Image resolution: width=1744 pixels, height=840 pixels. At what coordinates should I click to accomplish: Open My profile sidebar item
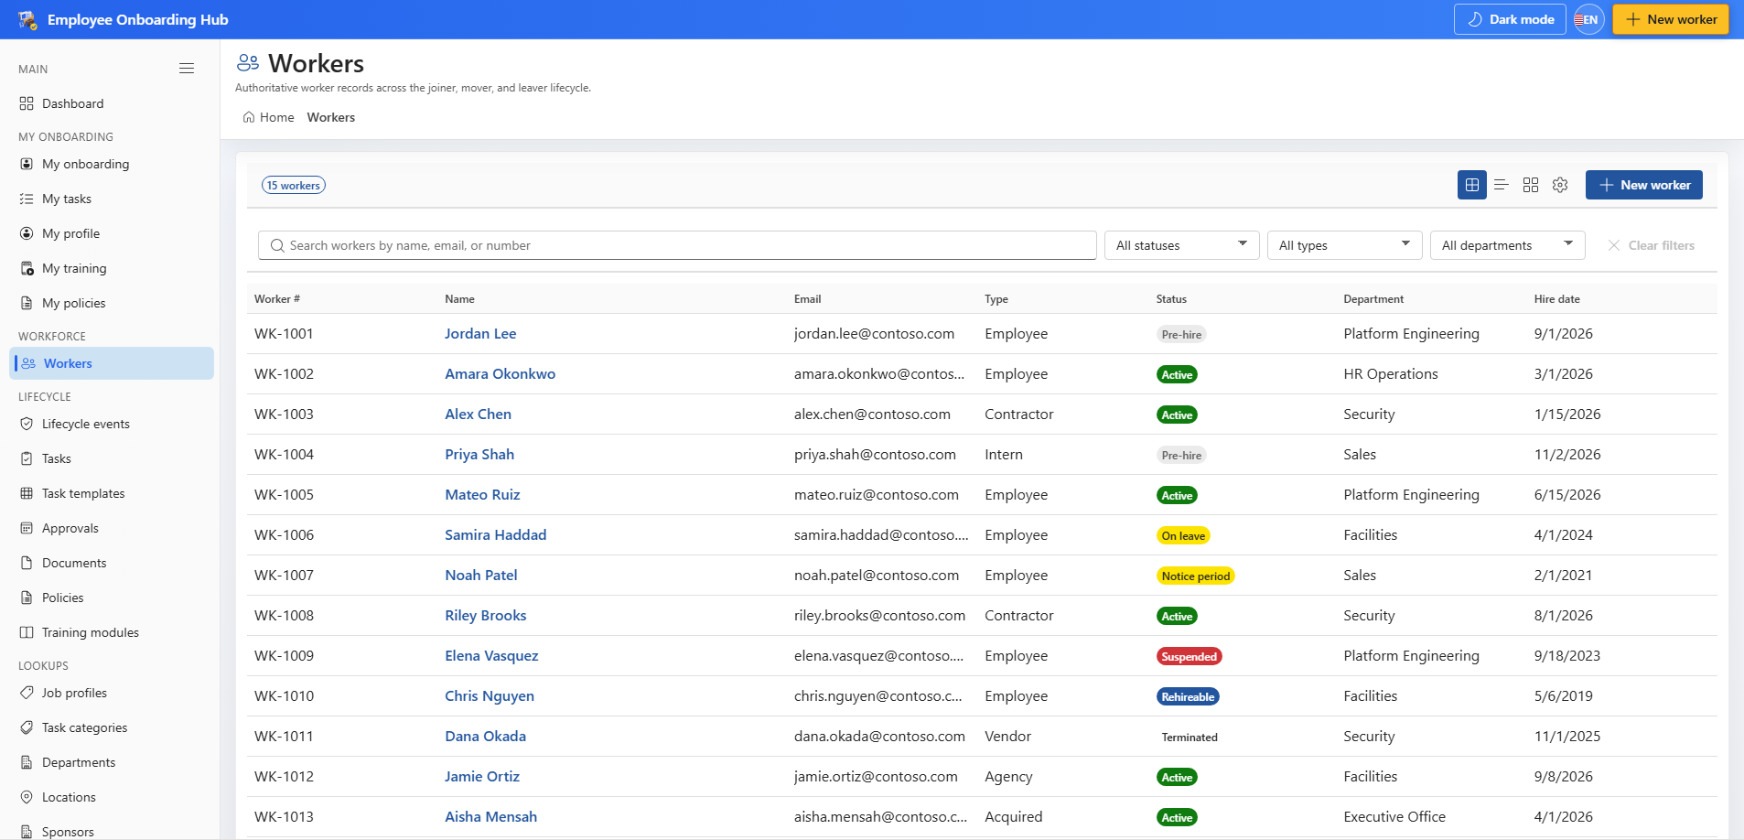[112, 233]
